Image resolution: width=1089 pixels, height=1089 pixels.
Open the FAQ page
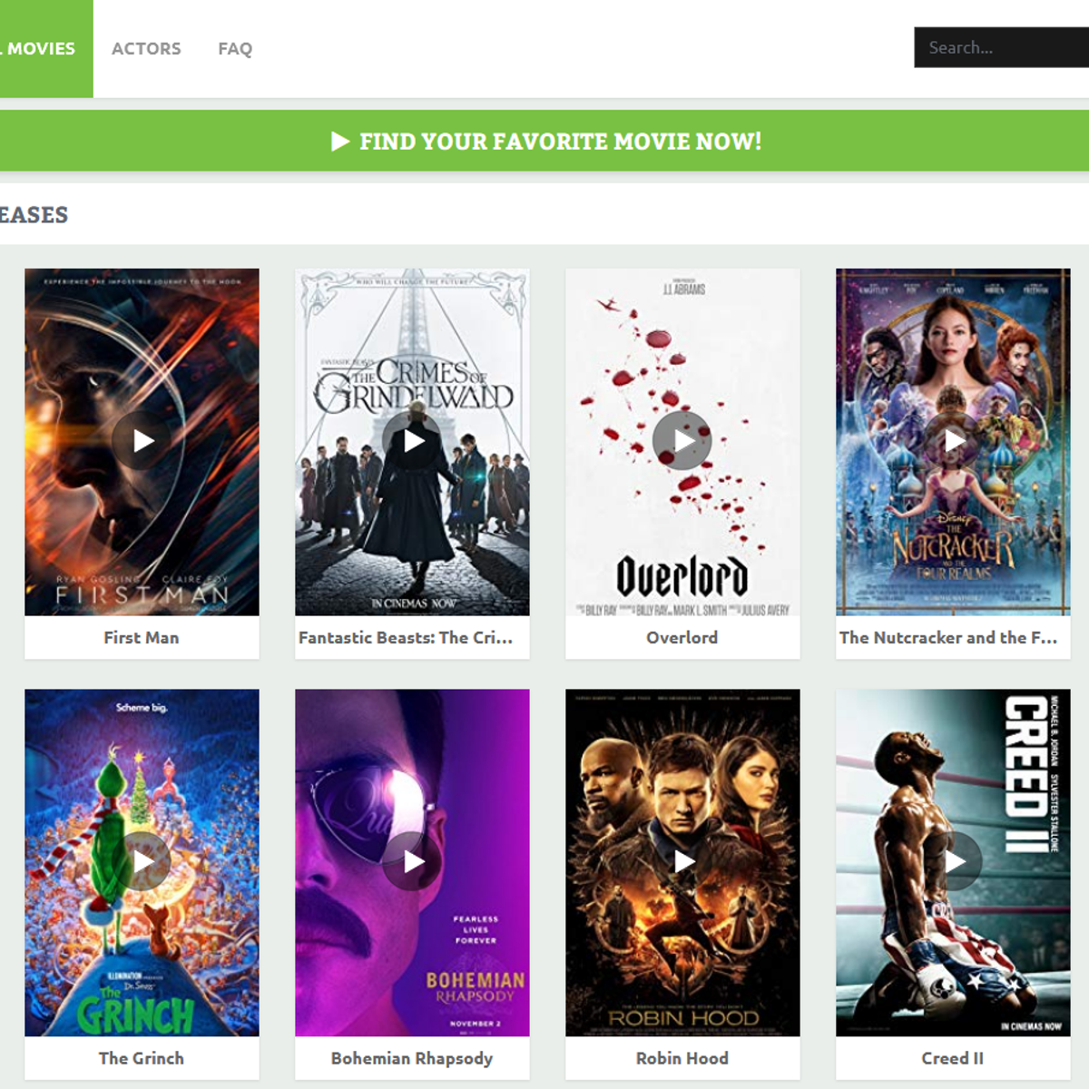[234, 48]
